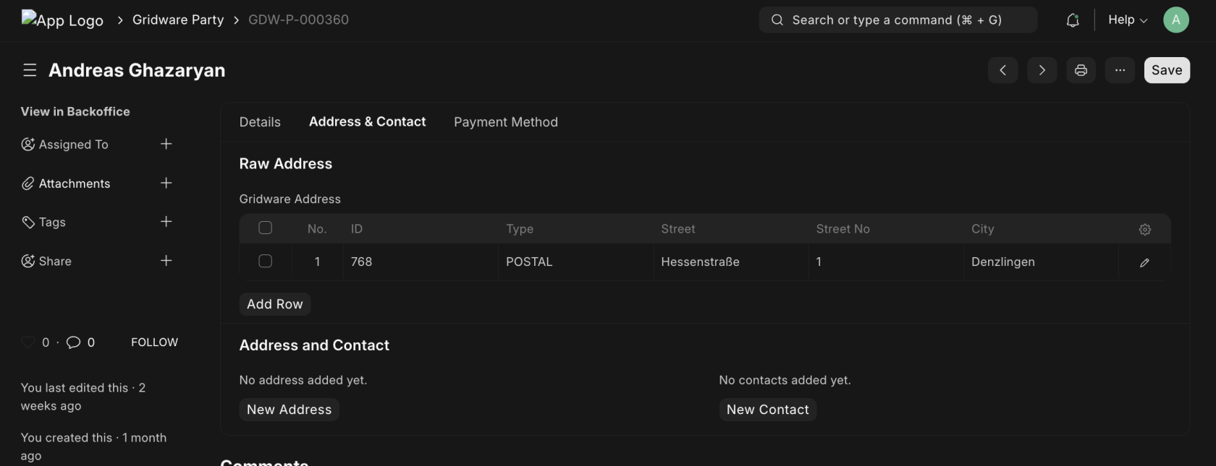Open the three-dots more menu
Viewport: 1216px width, 466px height.
point(1120,70)
